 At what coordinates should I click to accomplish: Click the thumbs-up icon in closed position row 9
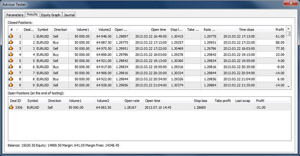[x=11, y=85]
